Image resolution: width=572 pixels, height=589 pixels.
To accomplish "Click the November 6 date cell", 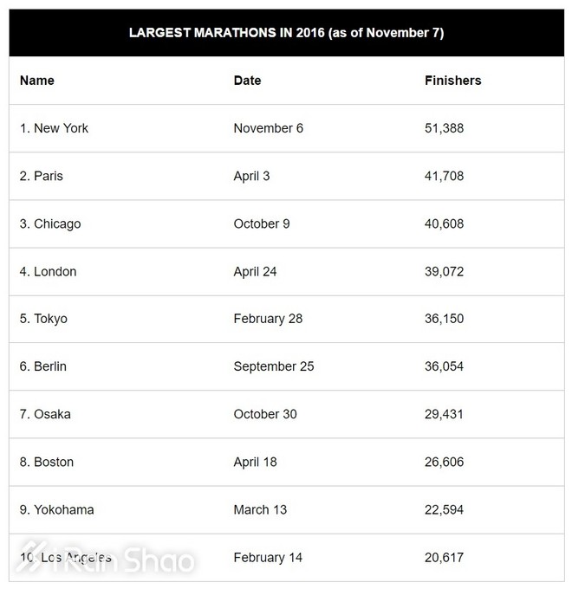I will pos(269,128).
